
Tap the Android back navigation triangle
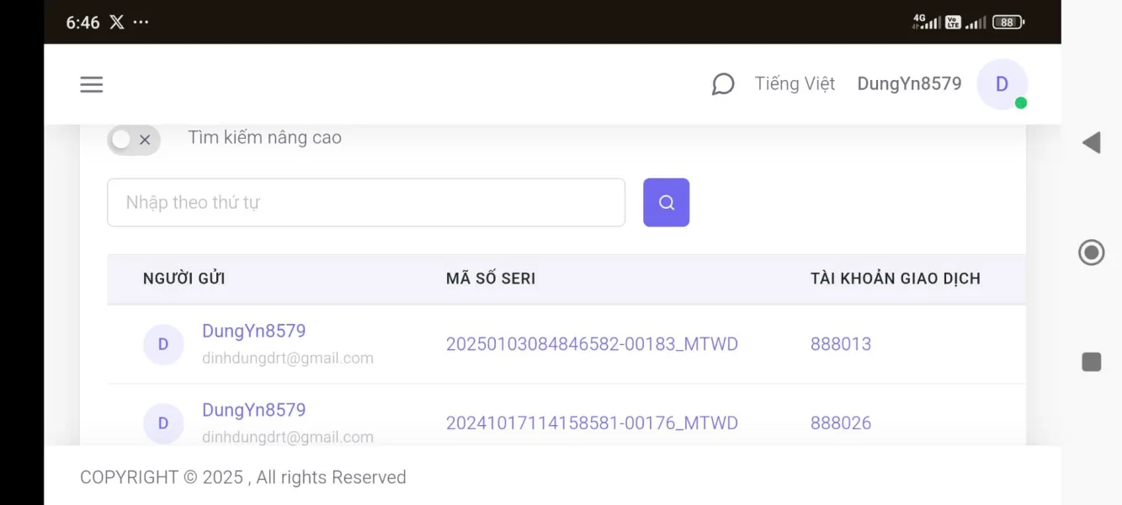pos(1091,142)
